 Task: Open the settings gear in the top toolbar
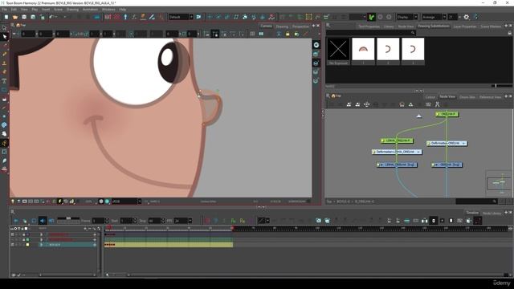(466, 17)
